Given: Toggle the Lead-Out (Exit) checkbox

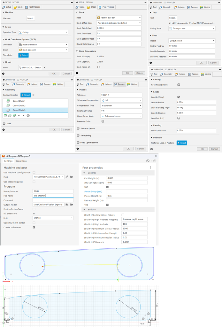Looking at the screenshot, I should (179, 118).
